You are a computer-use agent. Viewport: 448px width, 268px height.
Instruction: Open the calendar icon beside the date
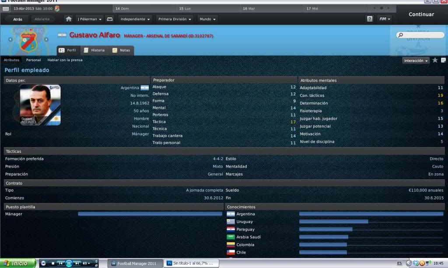6,9
